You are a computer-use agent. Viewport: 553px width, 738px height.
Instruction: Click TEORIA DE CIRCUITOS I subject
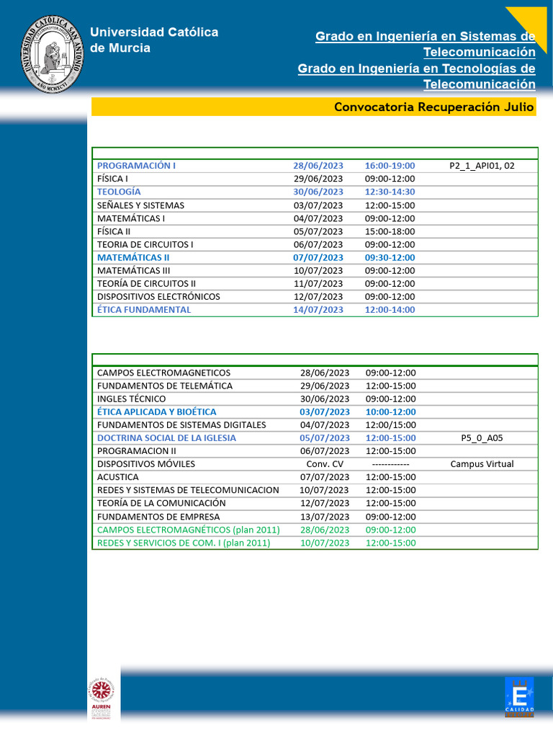(x=145, y=245)
